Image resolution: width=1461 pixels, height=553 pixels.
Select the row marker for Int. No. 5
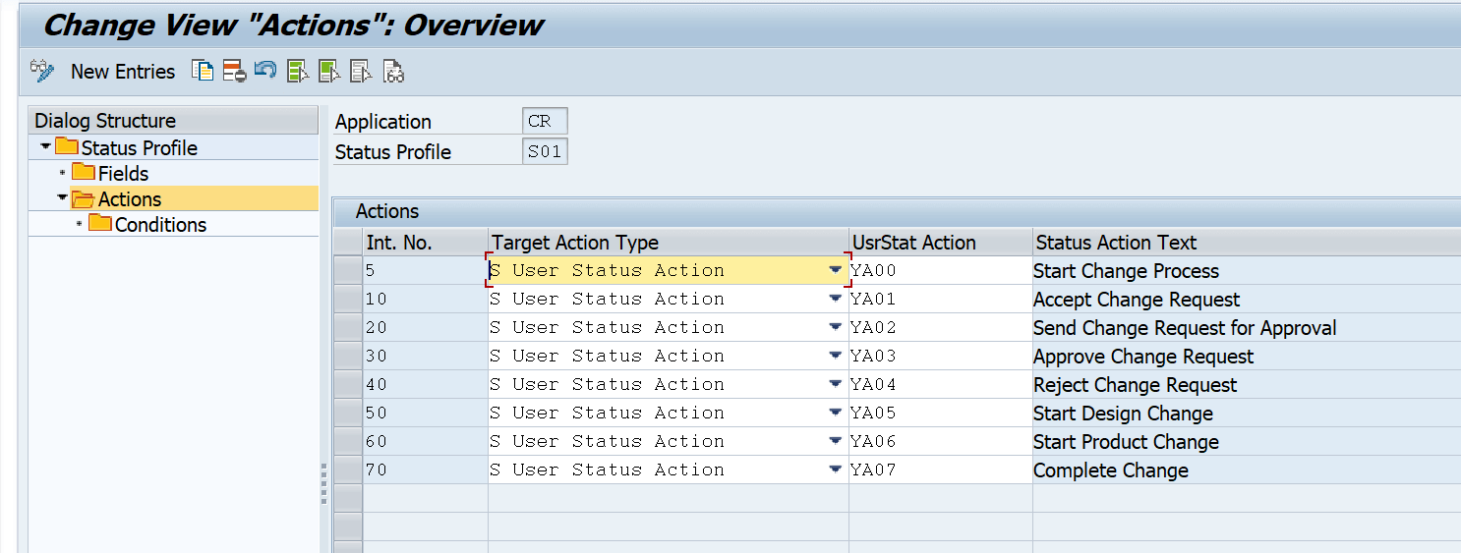(x=348, y=271)
